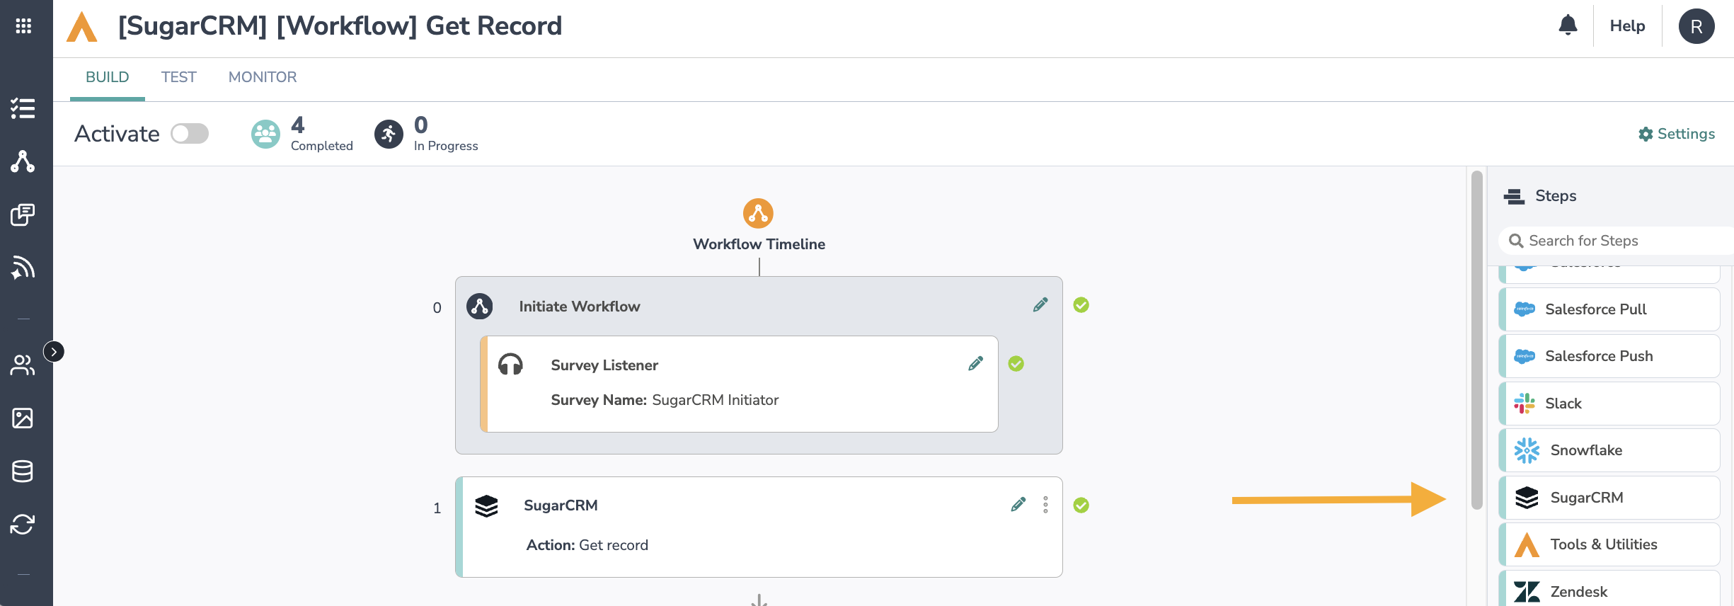The height and width of the screenshot is (606, 1734).
Task: Open the database sidebar icon
Action: (x=23, y=471)
